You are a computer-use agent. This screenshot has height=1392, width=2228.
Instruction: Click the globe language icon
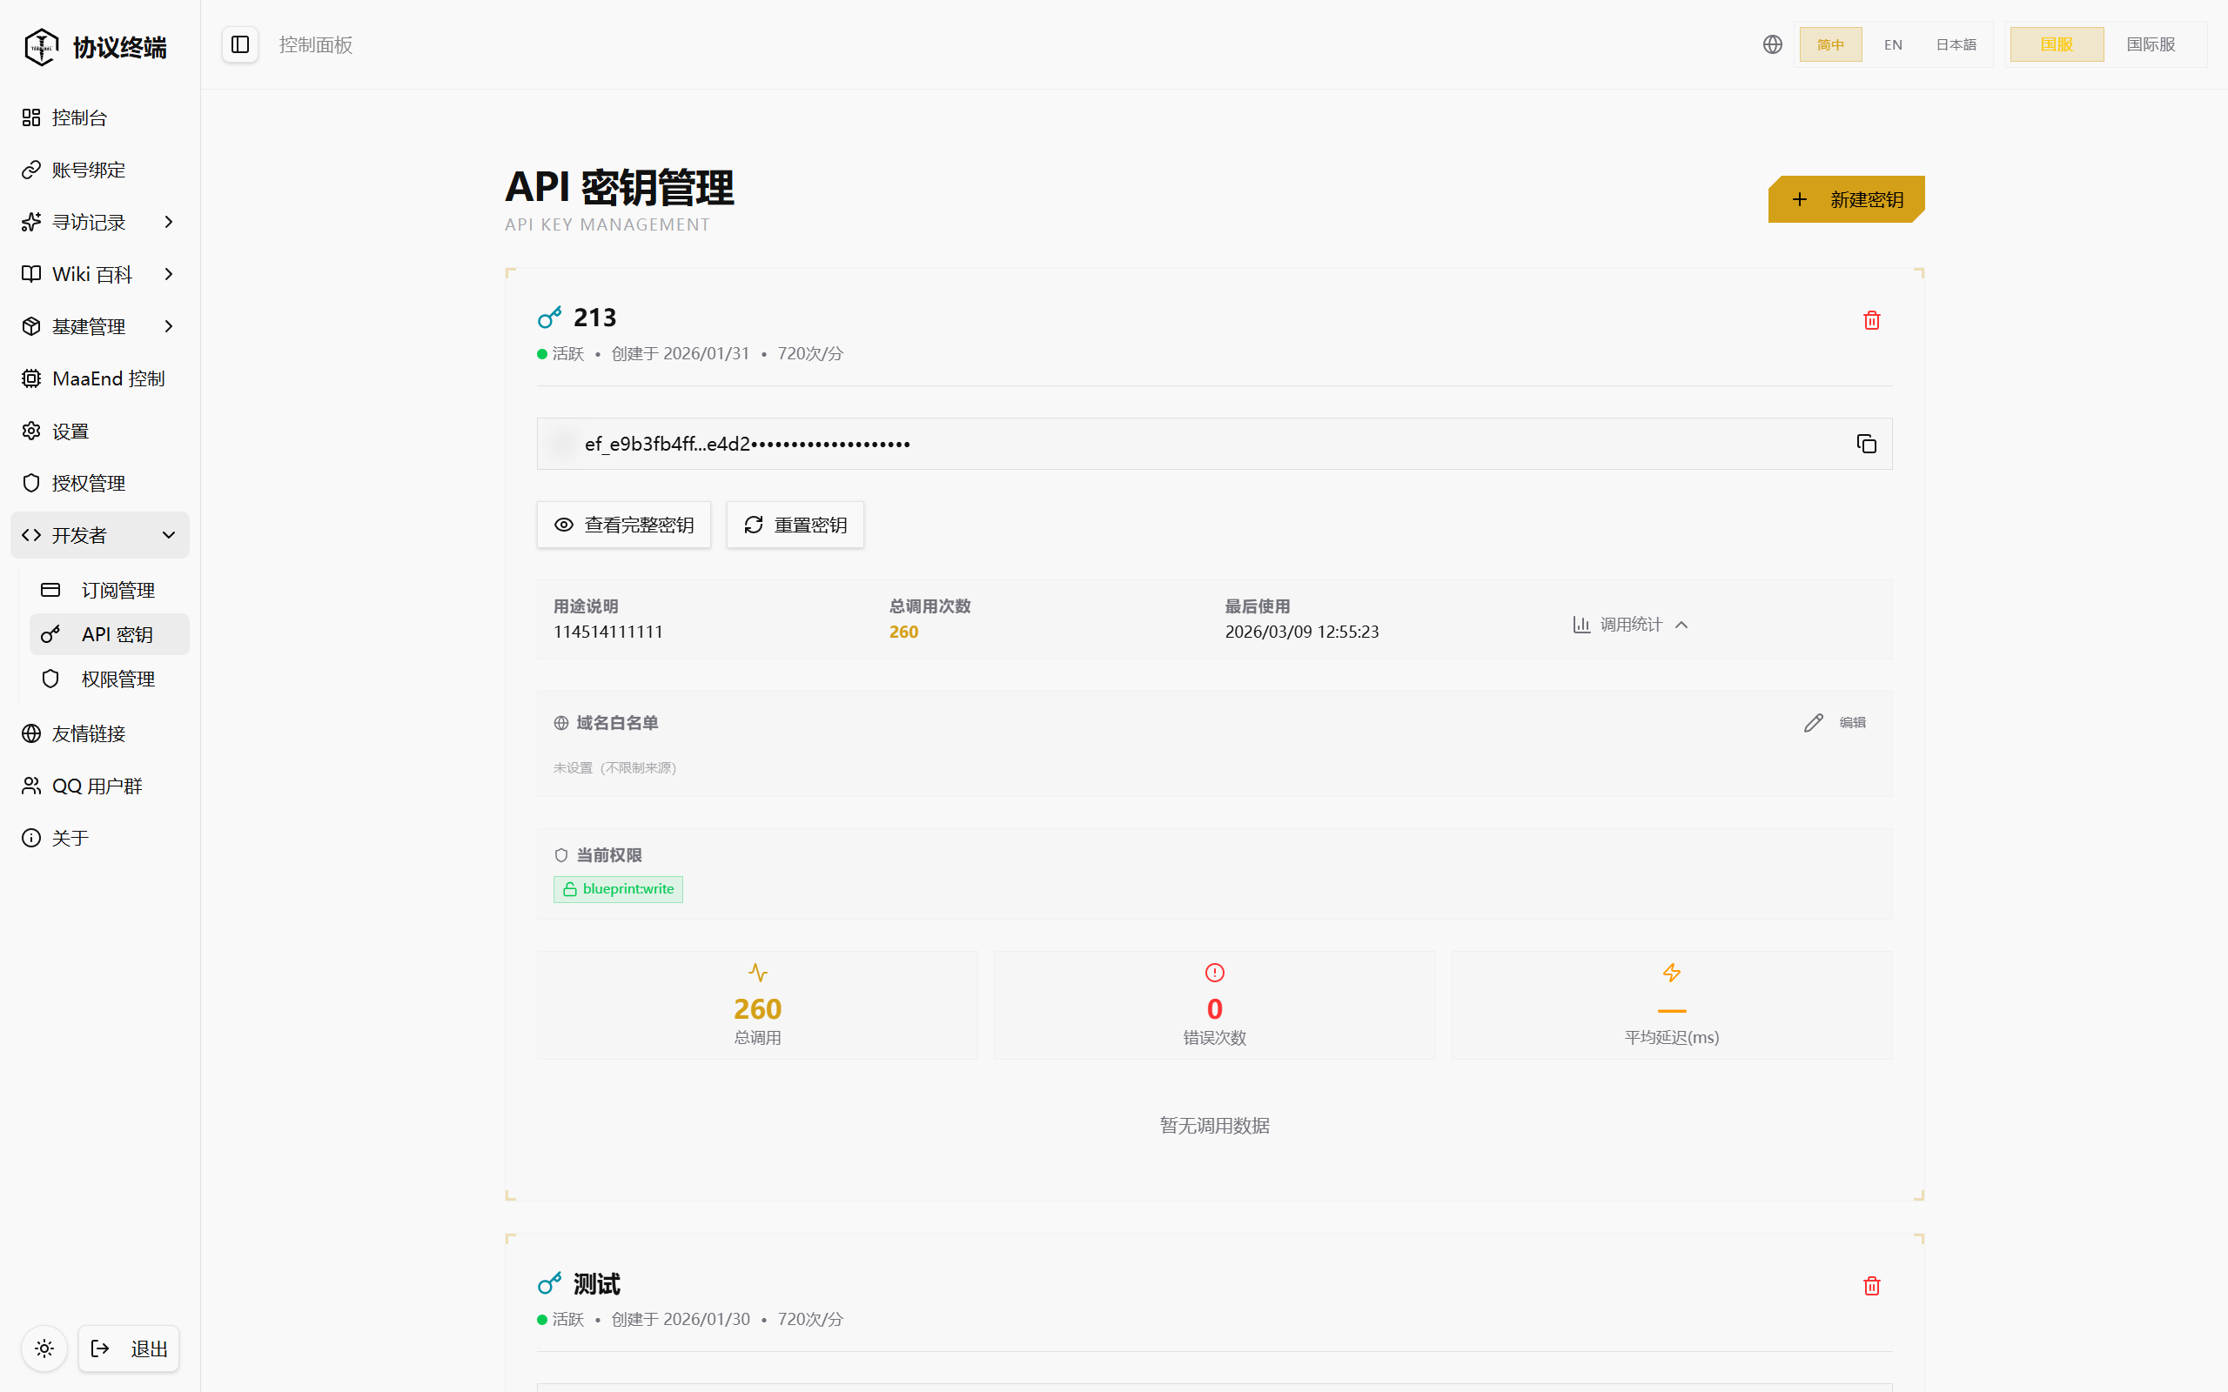tap(1772, 44)
